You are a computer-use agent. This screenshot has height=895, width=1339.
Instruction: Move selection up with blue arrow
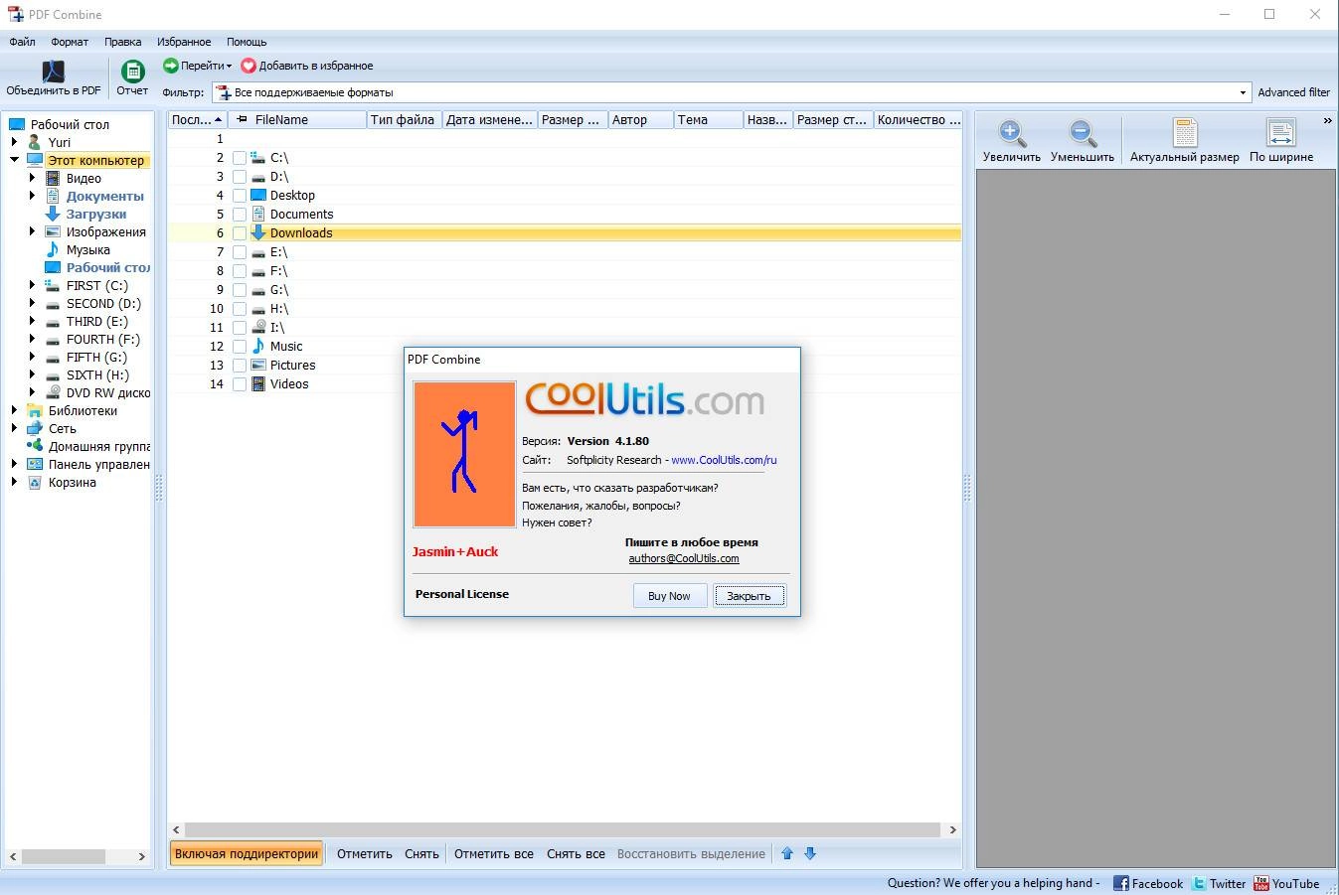(x=787, y=853)
